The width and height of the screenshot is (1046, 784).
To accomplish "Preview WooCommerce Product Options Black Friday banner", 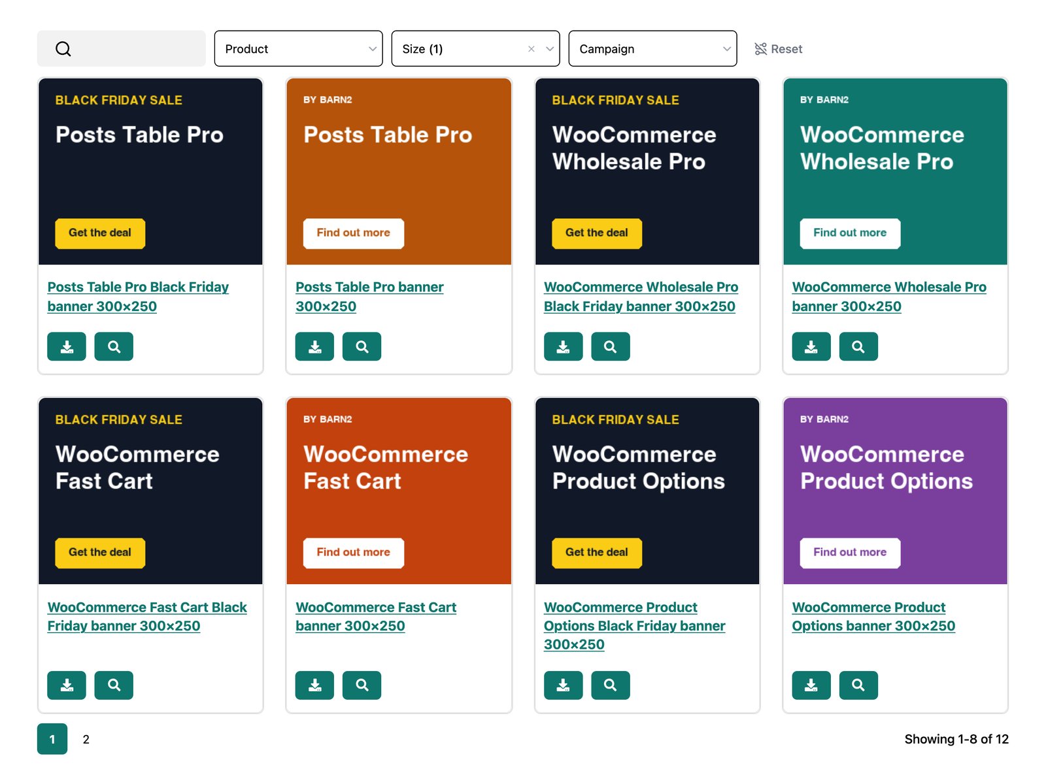I will (611, 685).
